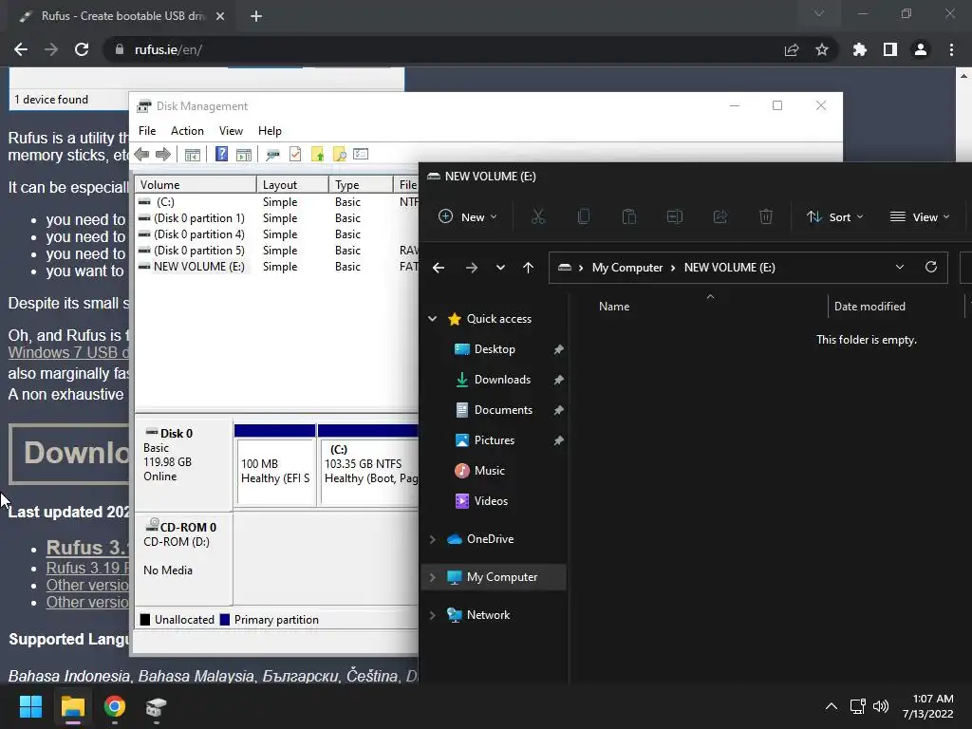The image size is (972, 729).
Task: Open Downloads in Quick access
Action: [x=502, y=380]
